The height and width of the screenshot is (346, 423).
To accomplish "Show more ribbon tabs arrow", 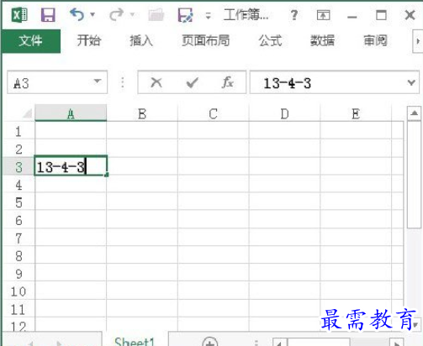I will coord(418,41).
